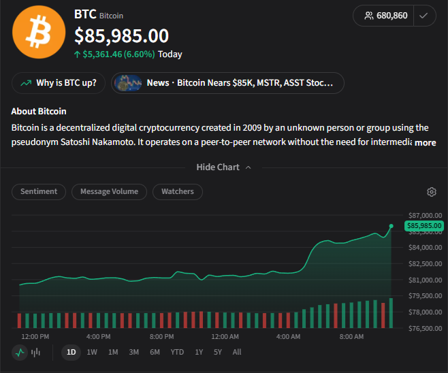Toggle the Watchers overlay
Image resolution: width=448 pixels, height=373 pixels.
coord(178,192)
